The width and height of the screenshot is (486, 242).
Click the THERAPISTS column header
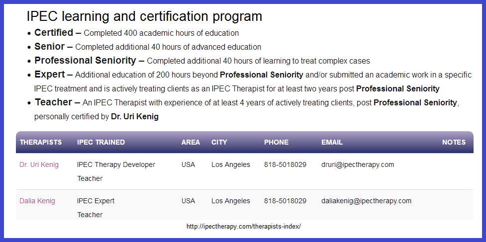41,142
